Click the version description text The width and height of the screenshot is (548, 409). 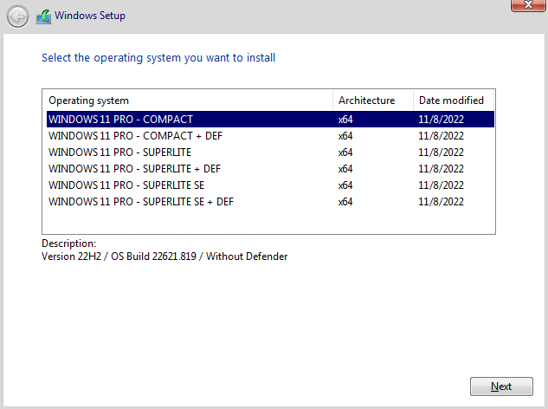click(x=164, y=256)
